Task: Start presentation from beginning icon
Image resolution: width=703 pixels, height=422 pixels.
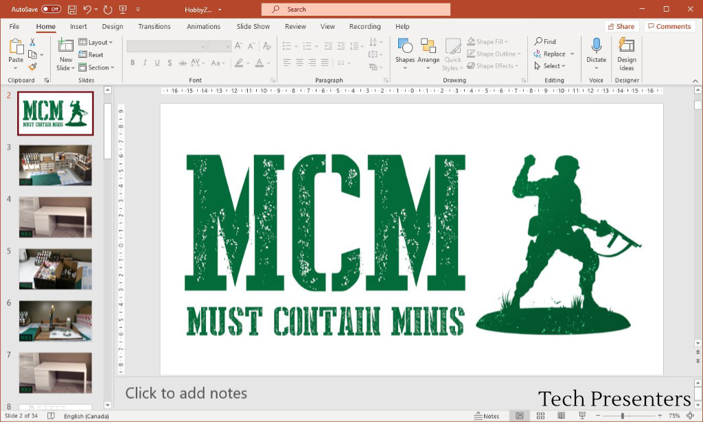Action: (123, 10)
